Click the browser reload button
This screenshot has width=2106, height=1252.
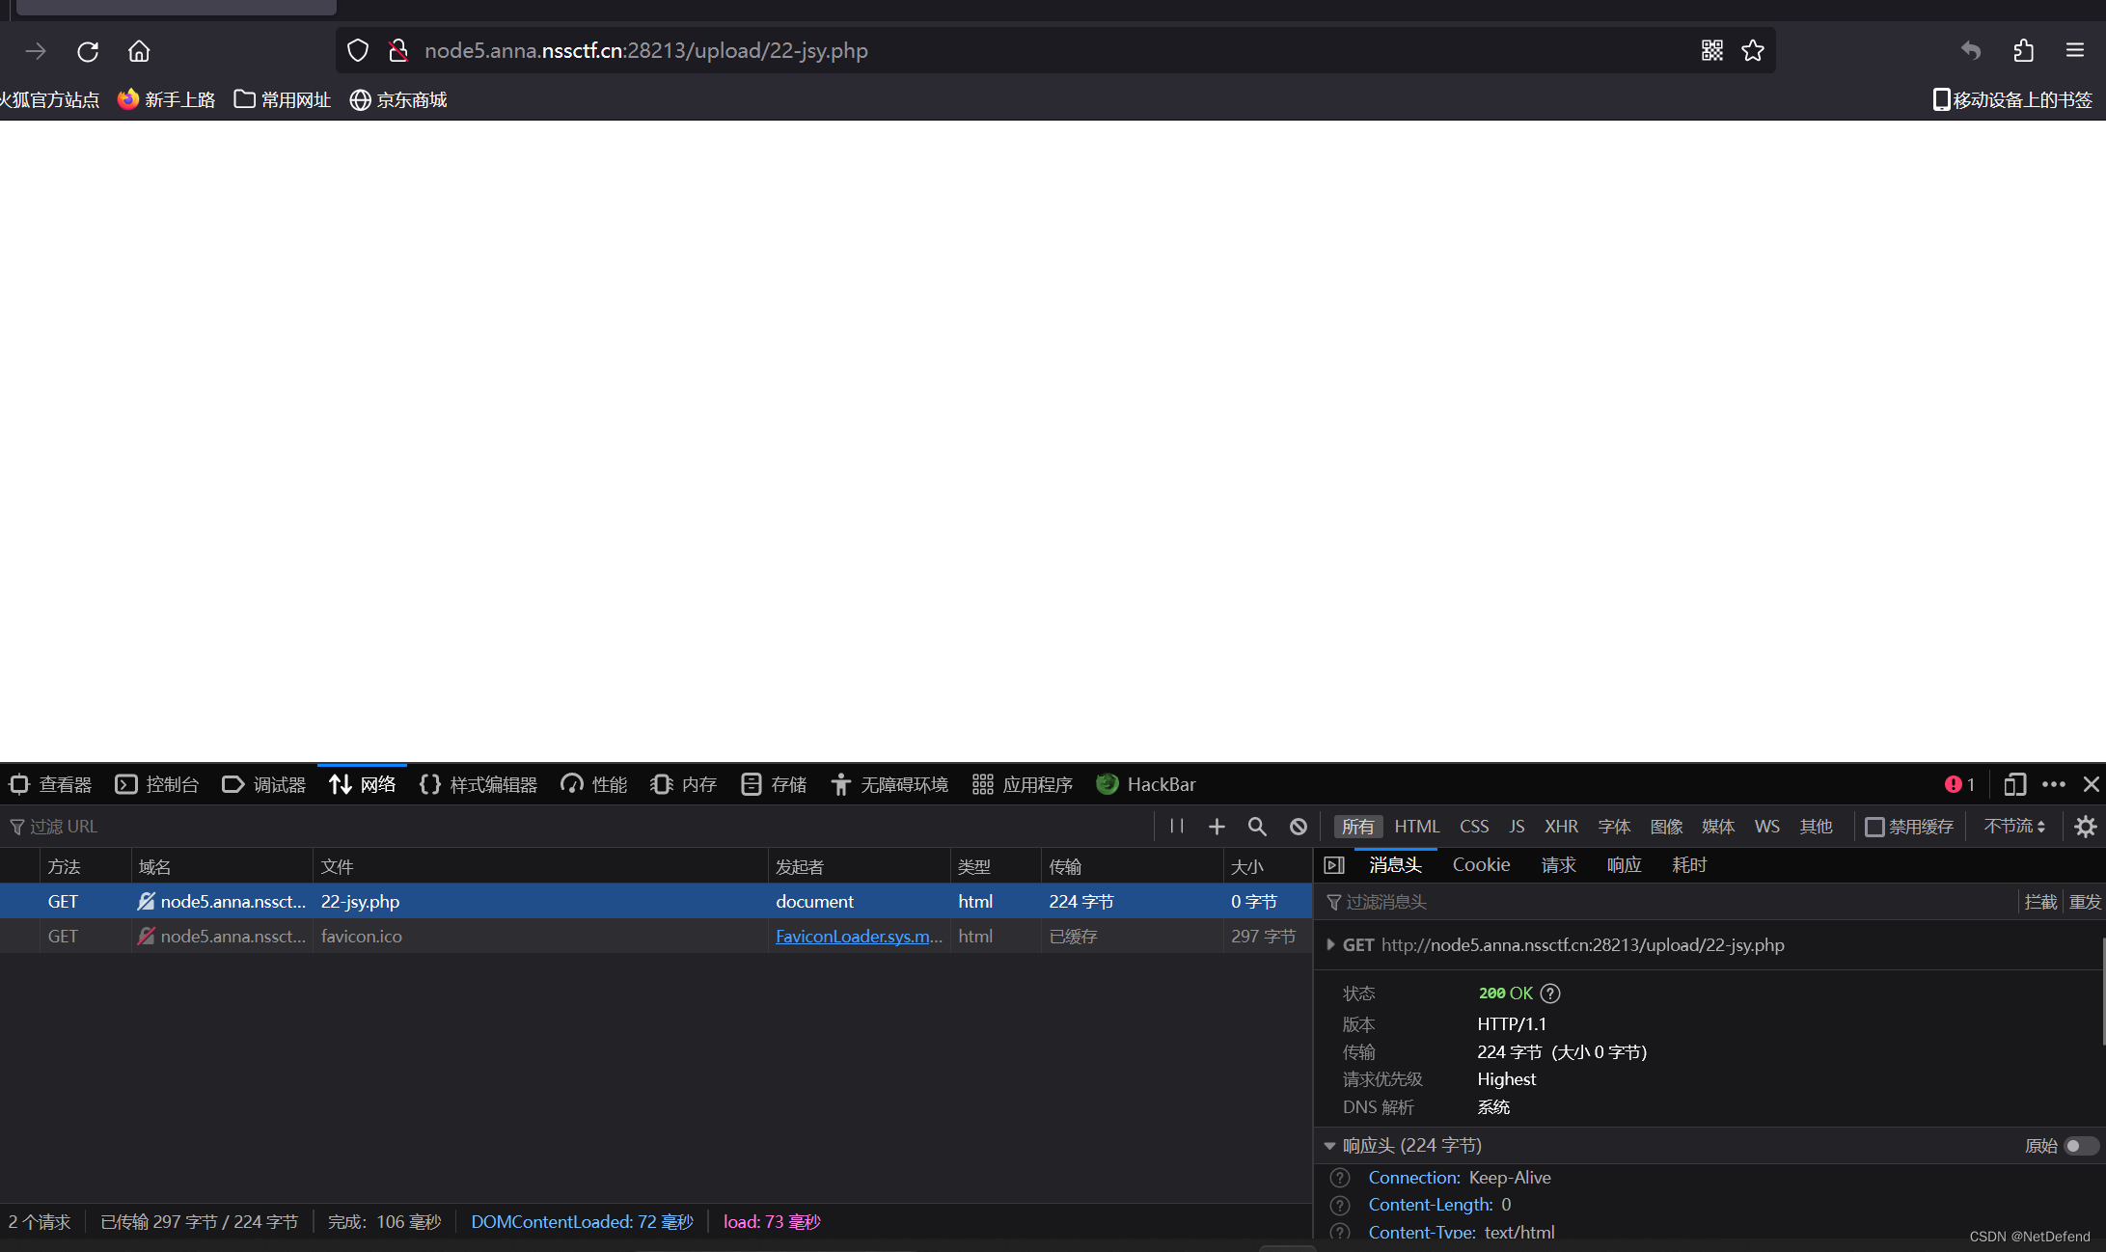pyautogui.click(x=88, y=51)
